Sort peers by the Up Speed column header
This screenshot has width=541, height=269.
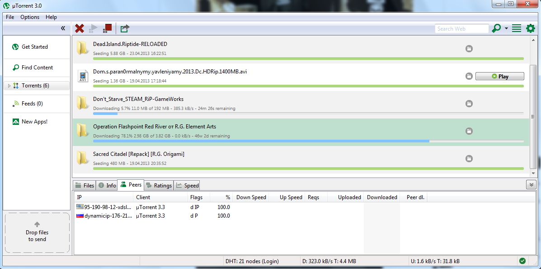coord(287,197)
